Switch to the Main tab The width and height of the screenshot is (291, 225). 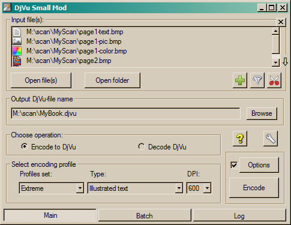pyautogui.click(x=50, y=215)
